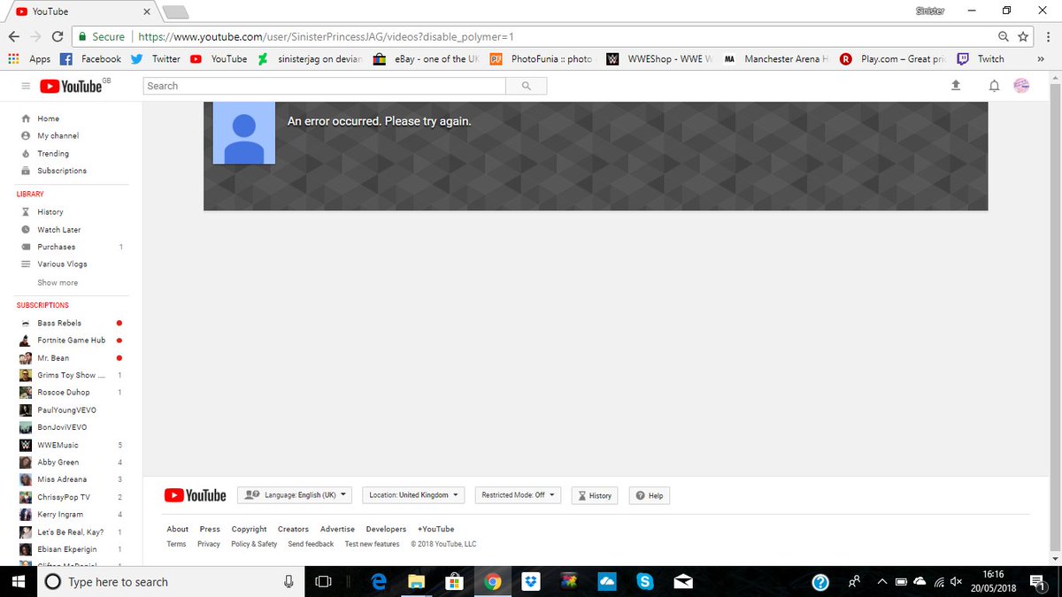The width and height of the screenshot is (1062, 597).
Task: Click the search magnifier button
Action: [526, 86]
